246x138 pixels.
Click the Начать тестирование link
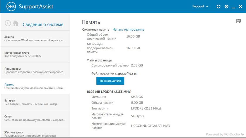pos(128,29)
